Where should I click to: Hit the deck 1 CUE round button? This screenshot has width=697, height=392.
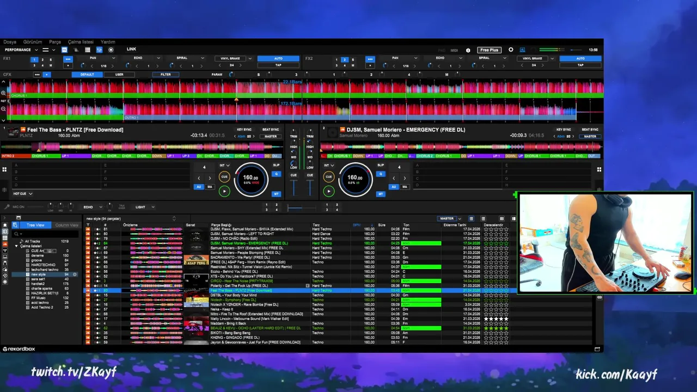click(224, 176)
